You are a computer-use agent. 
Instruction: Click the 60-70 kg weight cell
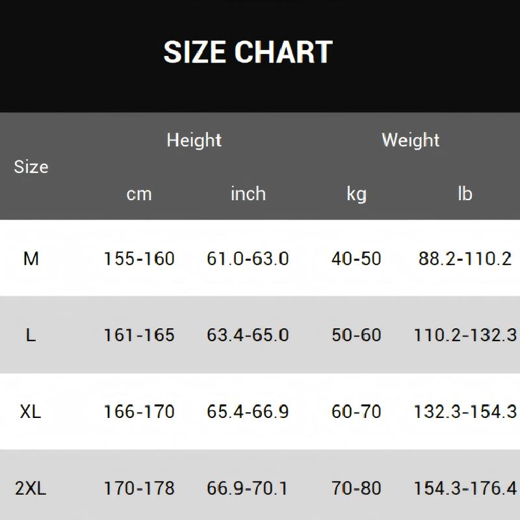coord(356,411)
